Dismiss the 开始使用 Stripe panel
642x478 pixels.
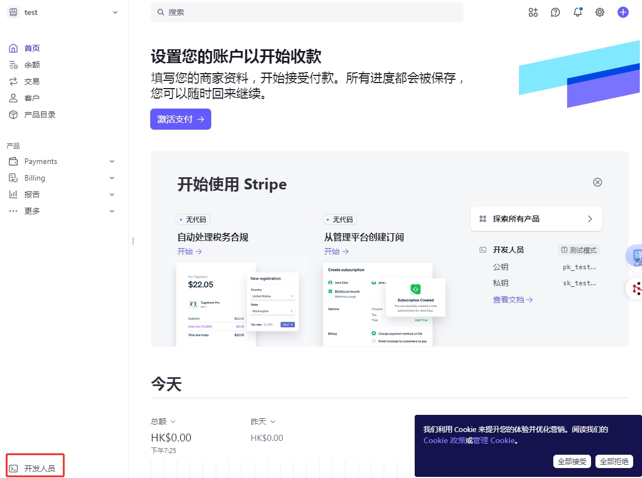598,182
